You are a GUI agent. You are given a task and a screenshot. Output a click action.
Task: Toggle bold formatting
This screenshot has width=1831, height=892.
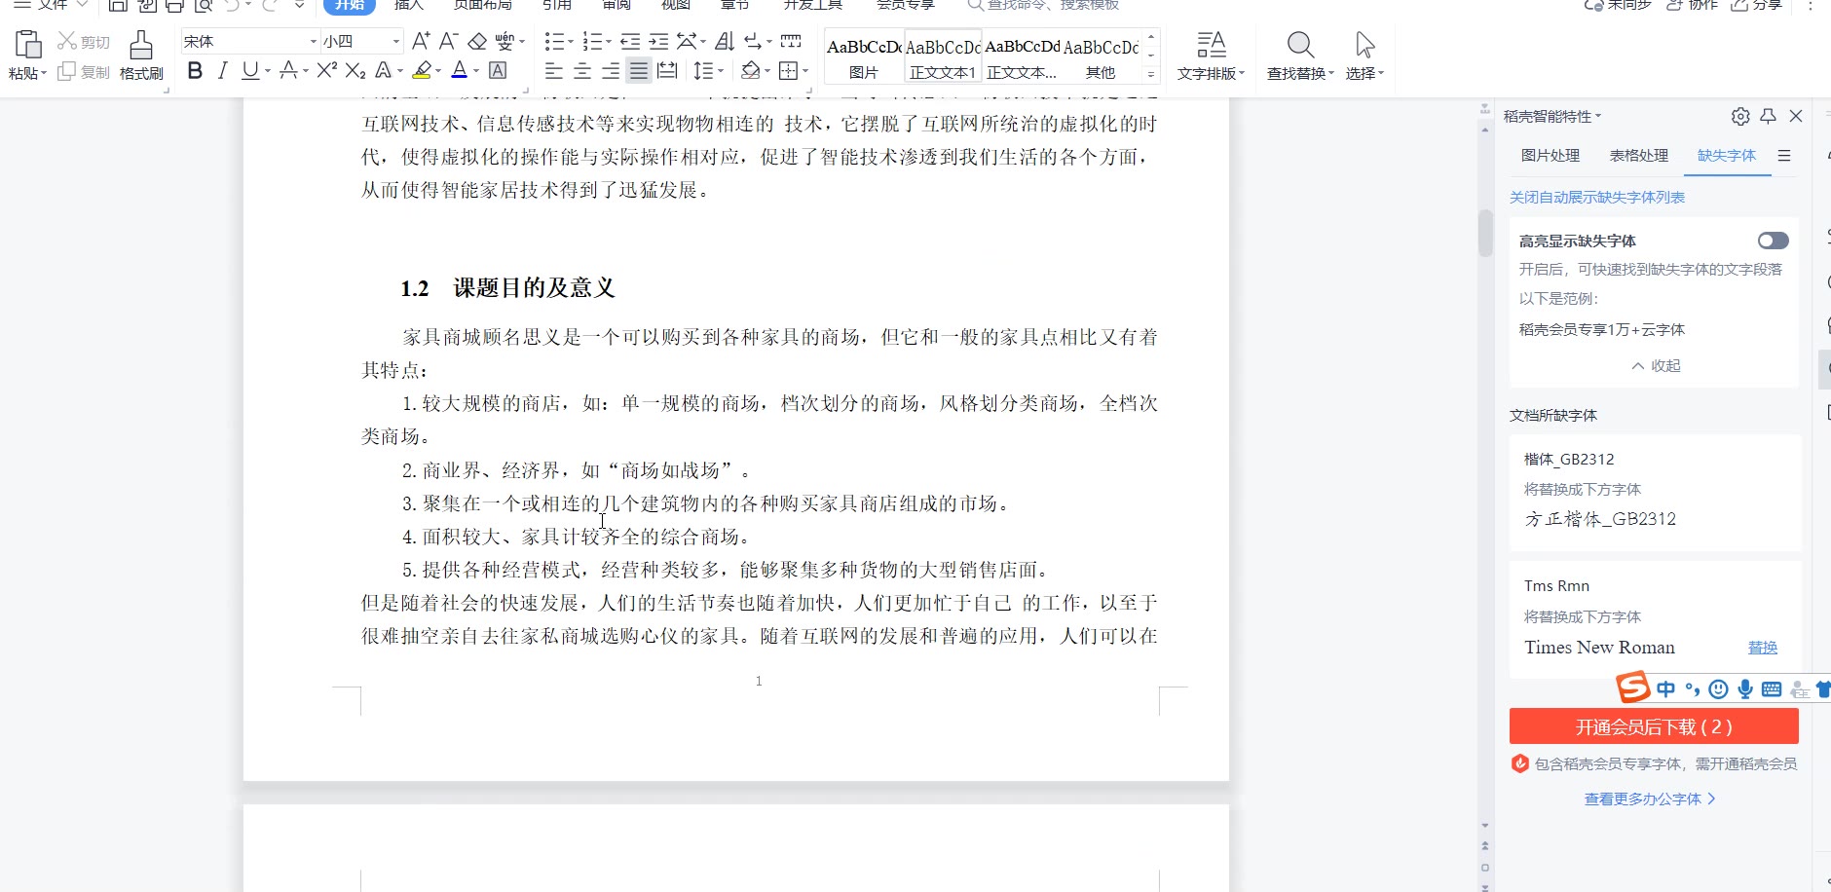pyautogui.click(x=195, y=70)
